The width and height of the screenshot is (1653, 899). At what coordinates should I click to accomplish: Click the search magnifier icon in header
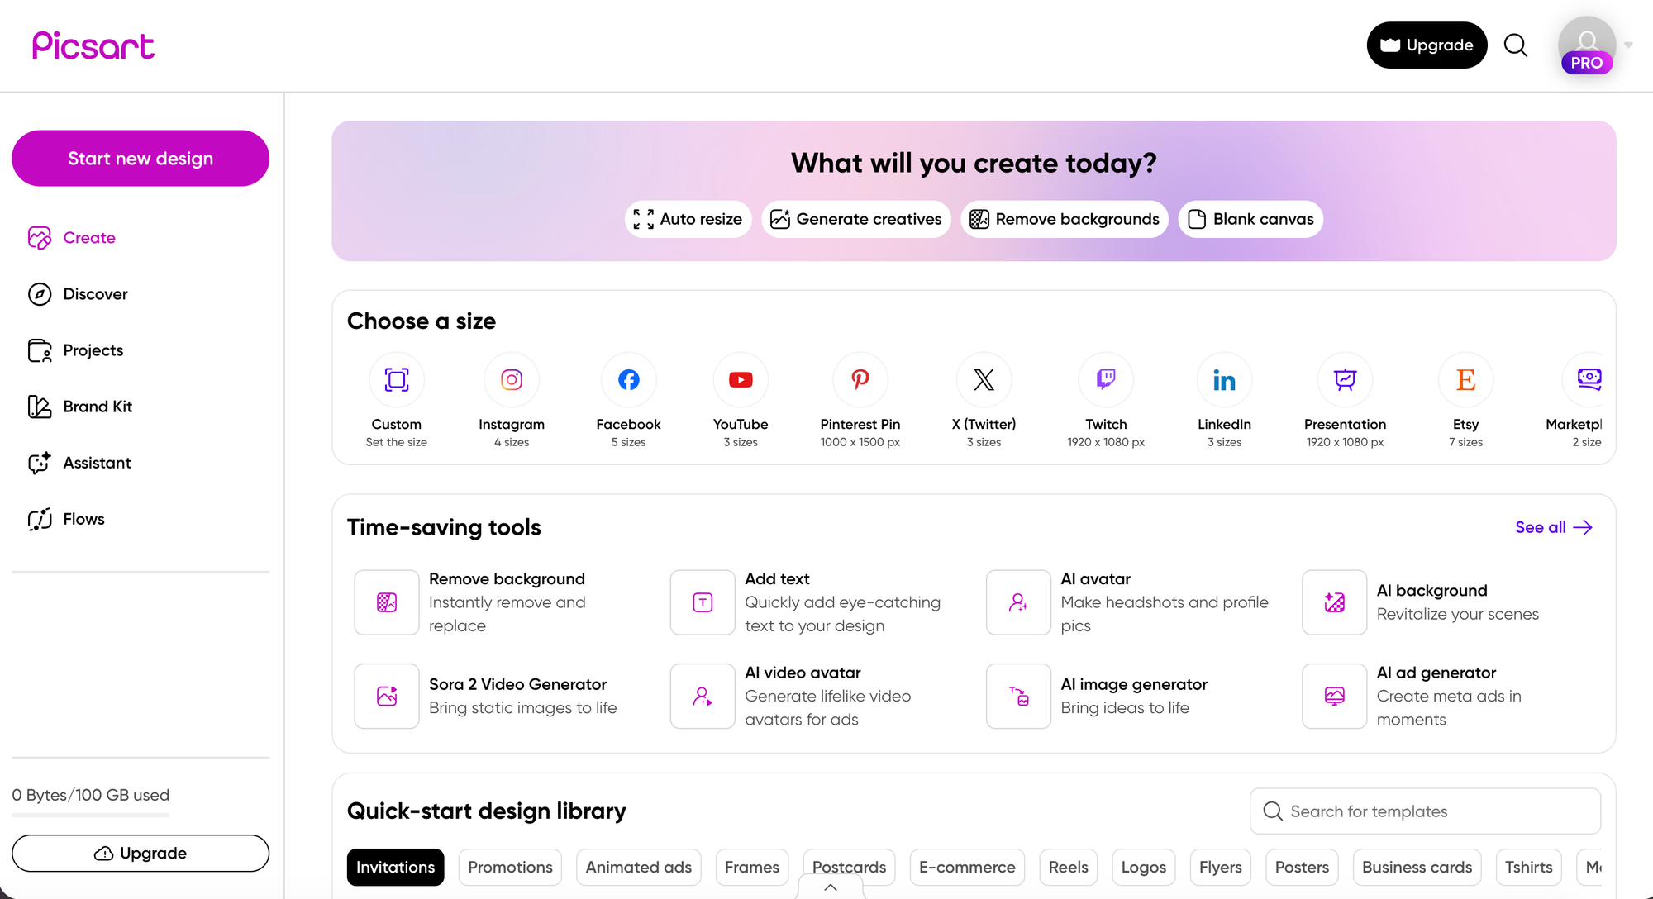point(1515,45)
